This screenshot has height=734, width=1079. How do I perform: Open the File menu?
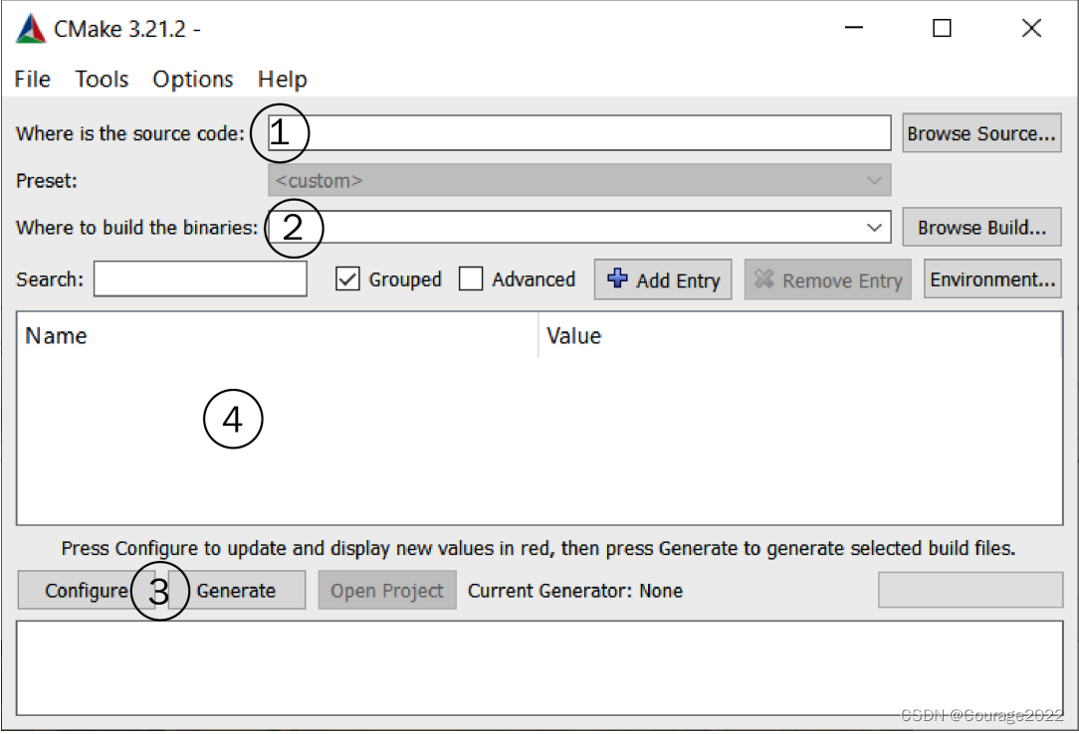pos(32,79)
